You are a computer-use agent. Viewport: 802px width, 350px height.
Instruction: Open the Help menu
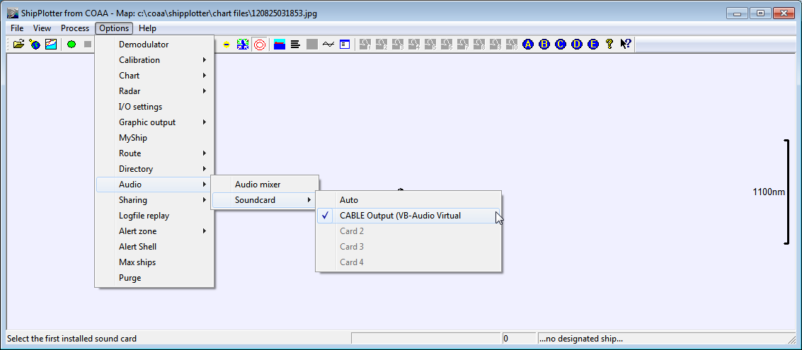[x=147, y=28]
